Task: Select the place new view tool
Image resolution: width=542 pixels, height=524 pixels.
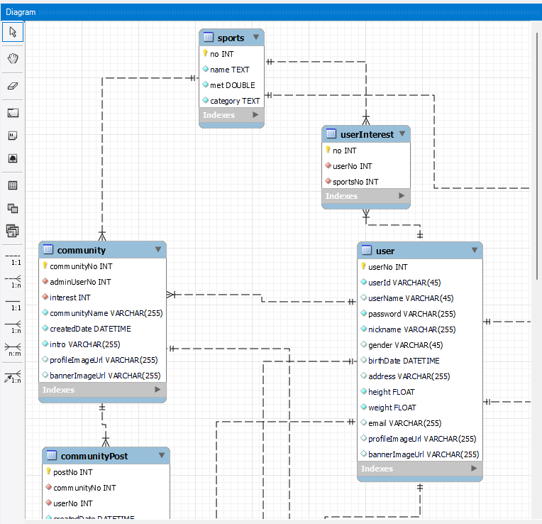Action: click(13, 208)
